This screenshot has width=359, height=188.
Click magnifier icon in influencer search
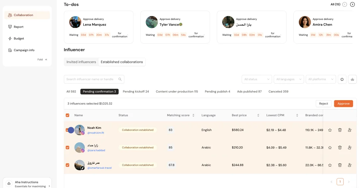click(120, 79)
